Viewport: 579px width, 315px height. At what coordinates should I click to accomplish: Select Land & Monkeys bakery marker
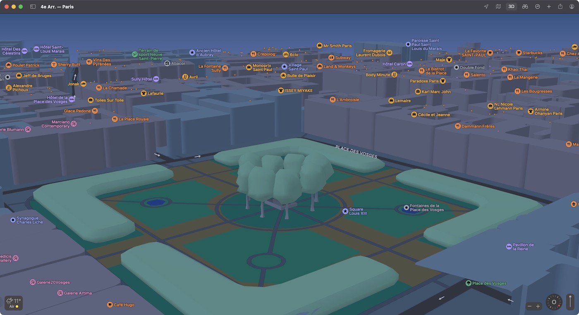pos(319,67)
